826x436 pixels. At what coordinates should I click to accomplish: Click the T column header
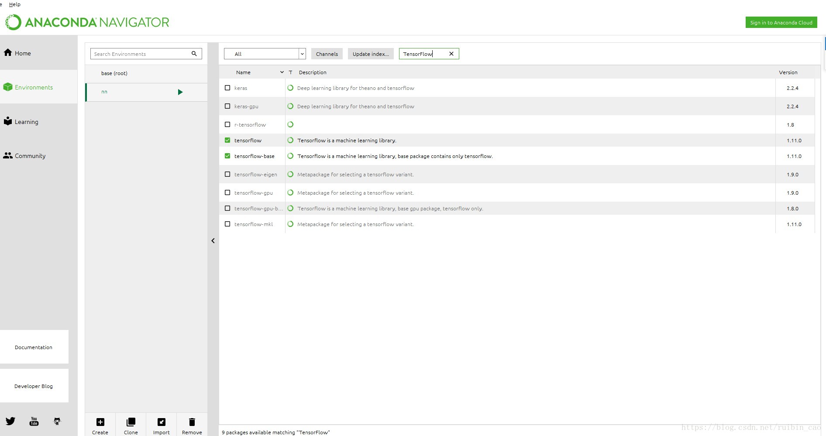[x=290, y=72]
